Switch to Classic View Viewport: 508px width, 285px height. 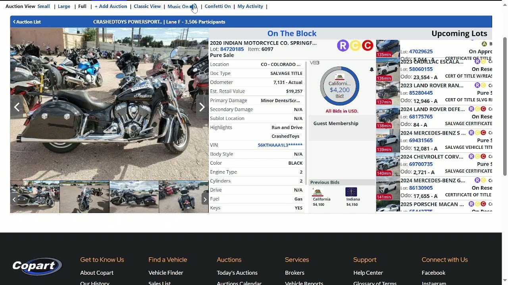147,6
